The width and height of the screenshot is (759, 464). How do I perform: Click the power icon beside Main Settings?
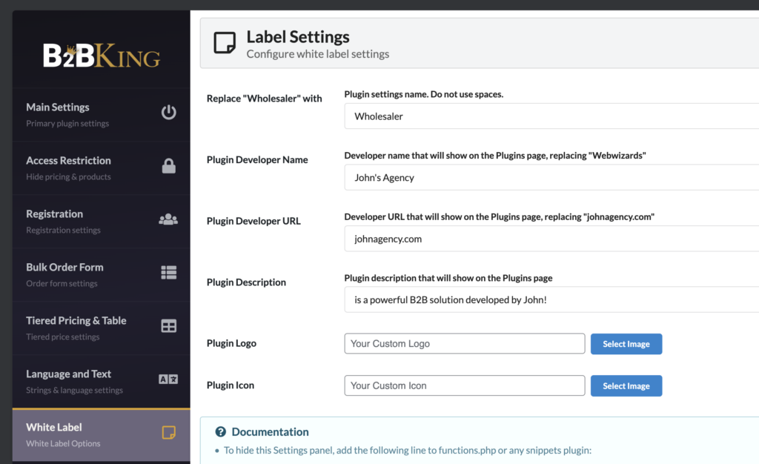pos(168,113)
